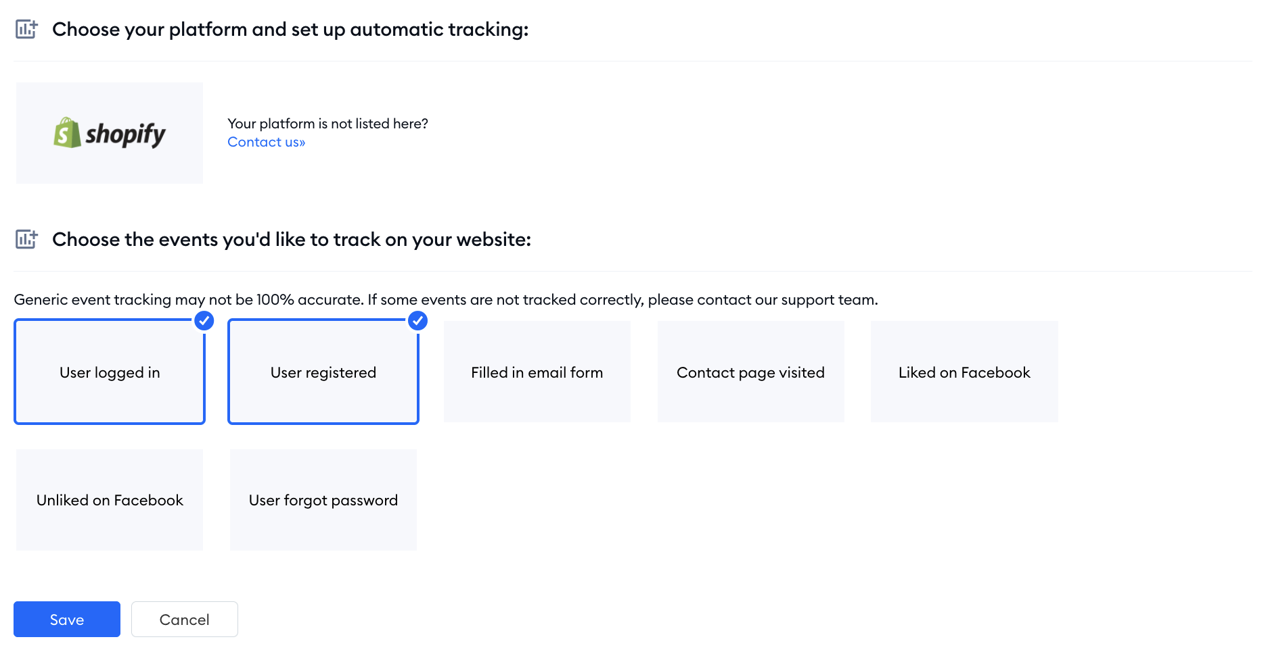Screen dimensions: 1268x654
Task: Enable the Contact page visited event
Action: point(751,372)
